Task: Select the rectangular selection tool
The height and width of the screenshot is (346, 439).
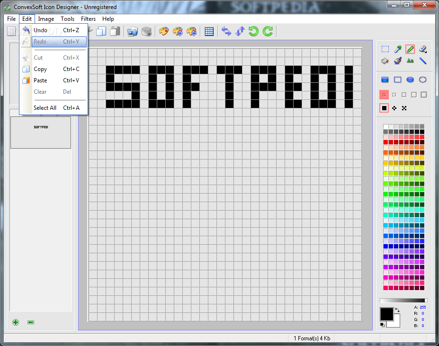Action: click(385, 49)
